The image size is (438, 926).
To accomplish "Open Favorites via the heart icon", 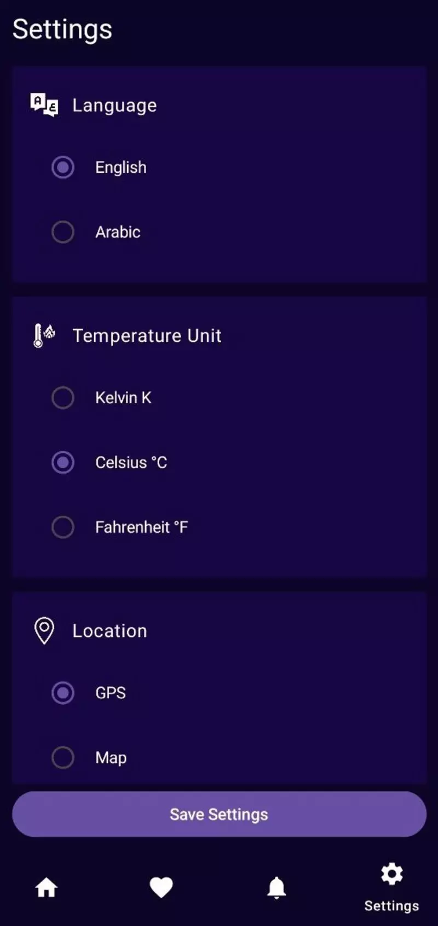I will tap(161, 888).
